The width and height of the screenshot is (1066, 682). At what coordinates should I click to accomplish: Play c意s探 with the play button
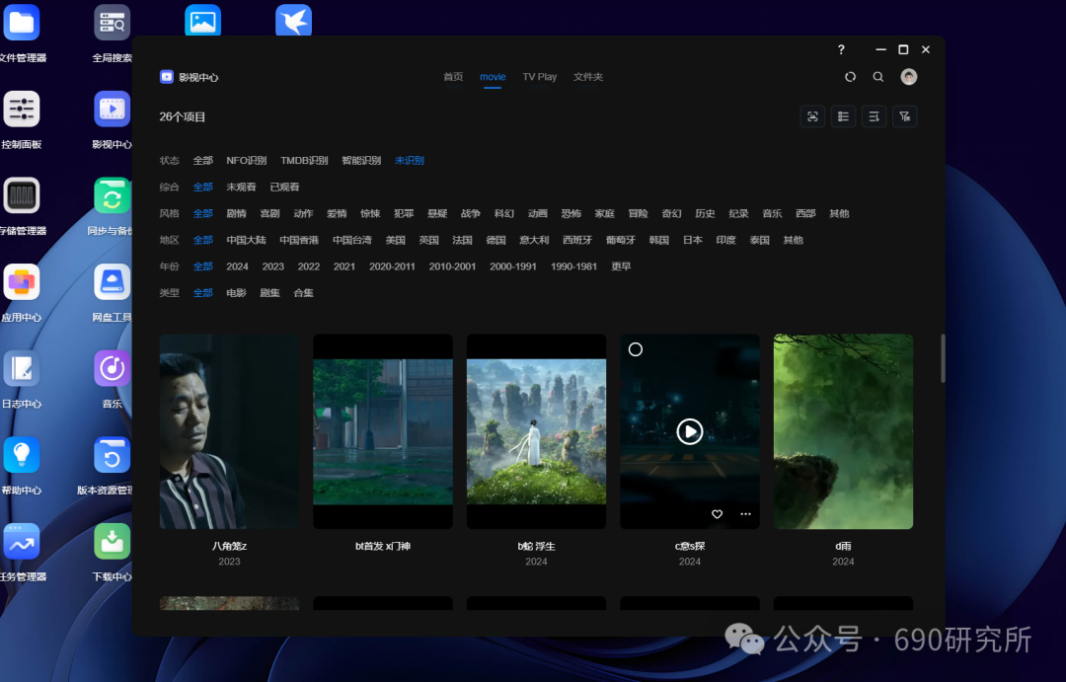689,431
